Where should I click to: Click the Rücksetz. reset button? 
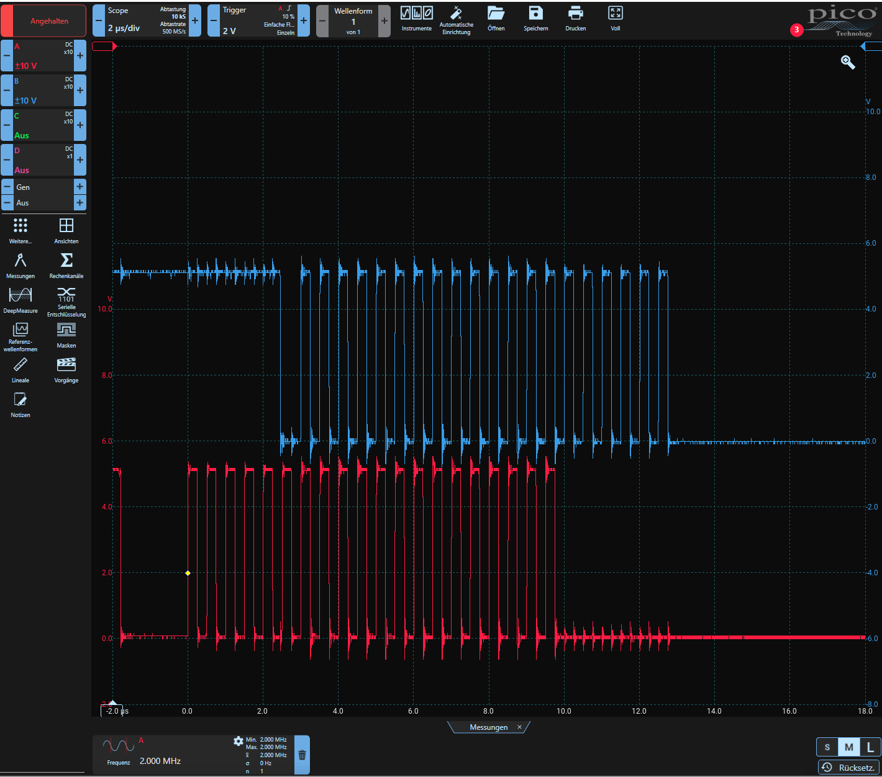click(848, 768)
